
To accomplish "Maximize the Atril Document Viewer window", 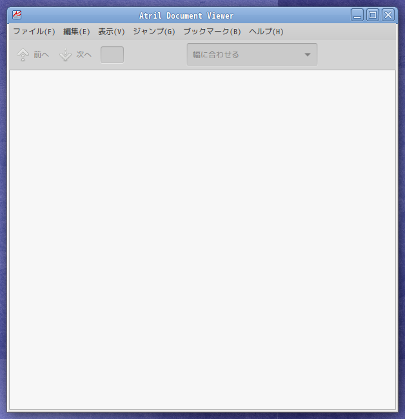I will pos(373,15).
